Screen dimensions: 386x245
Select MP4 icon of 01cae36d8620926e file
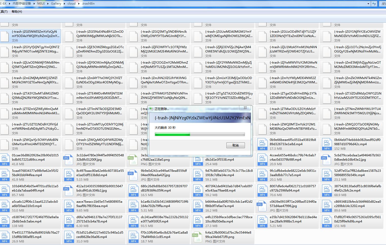[x=5, y=160]
